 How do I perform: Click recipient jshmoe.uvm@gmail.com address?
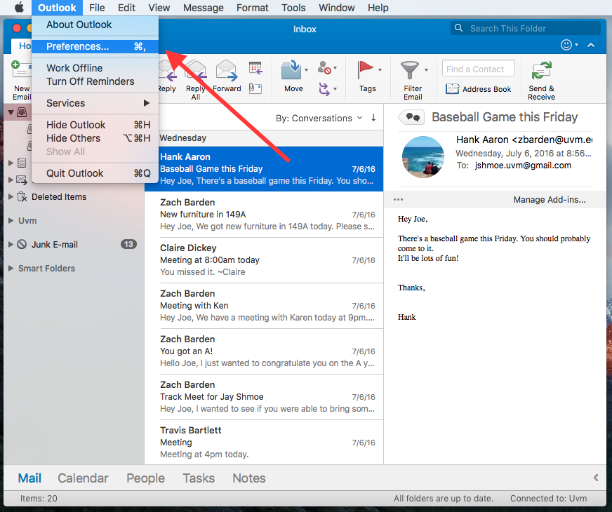[x=523, y=166]
